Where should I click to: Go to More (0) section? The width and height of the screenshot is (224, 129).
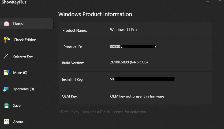tap(20, 73)
